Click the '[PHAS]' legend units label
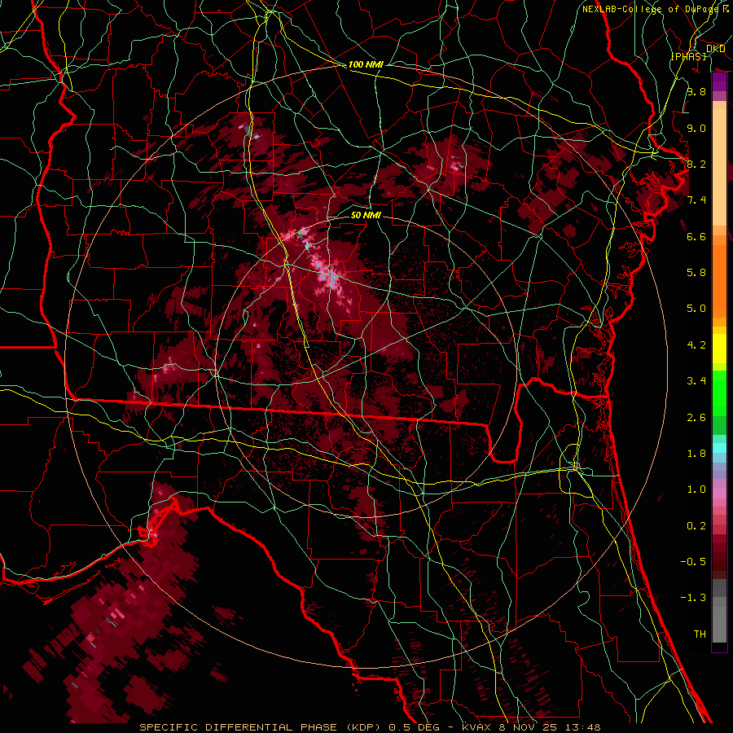 688,57
